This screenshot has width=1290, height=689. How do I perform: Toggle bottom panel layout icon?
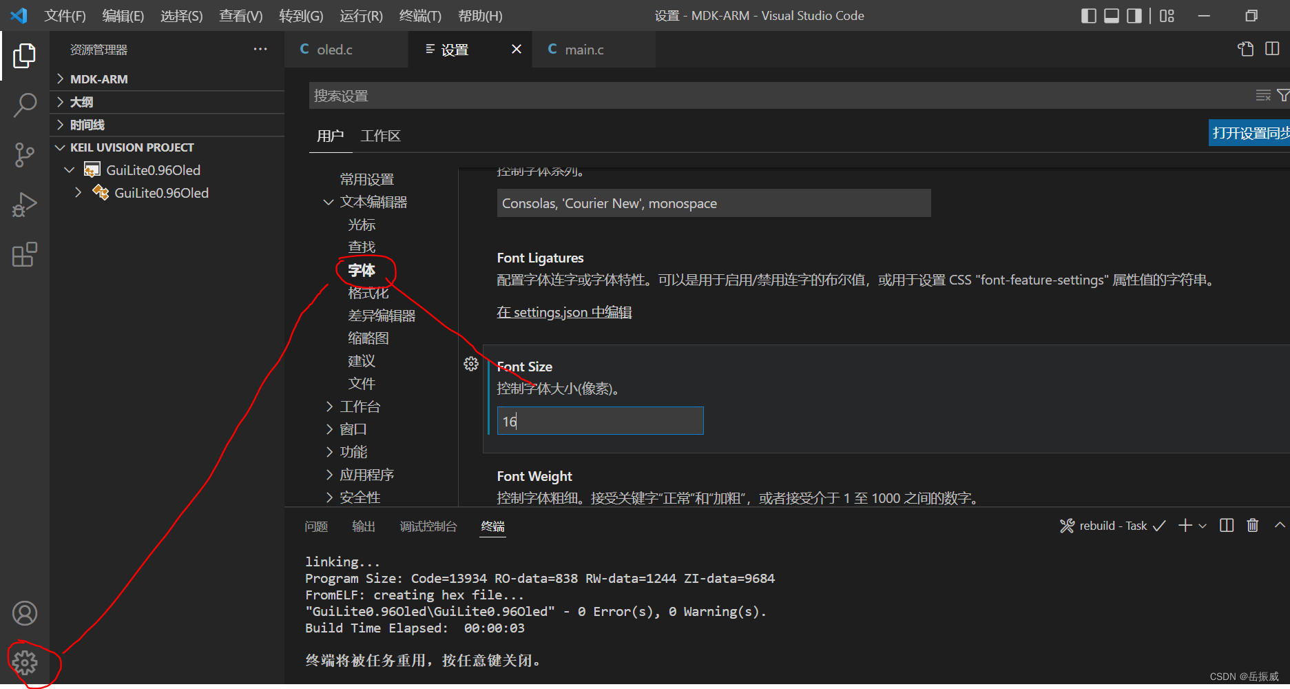(1112, 16)
